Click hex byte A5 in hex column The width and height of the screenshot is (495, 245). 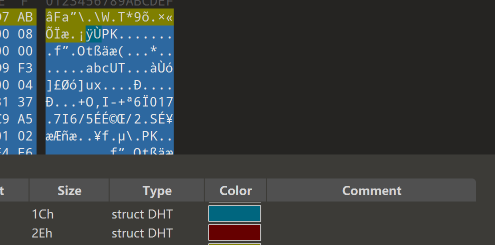(25, 119)
